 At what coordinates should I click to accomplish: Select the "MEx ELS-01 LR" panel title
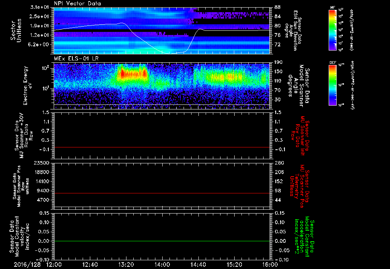point(76,59)
